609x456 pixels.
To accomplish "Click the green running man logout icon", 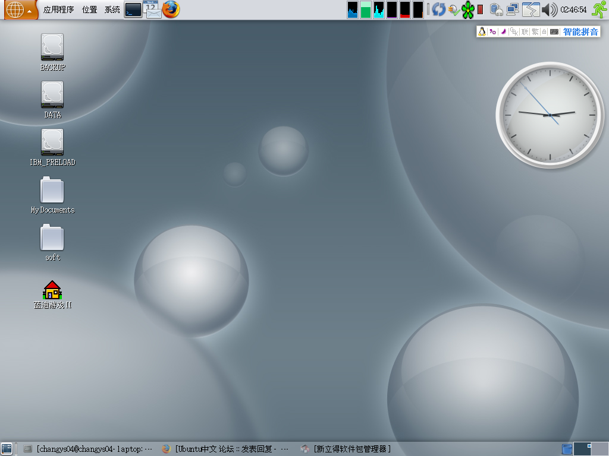I will [x=599, y=9].
